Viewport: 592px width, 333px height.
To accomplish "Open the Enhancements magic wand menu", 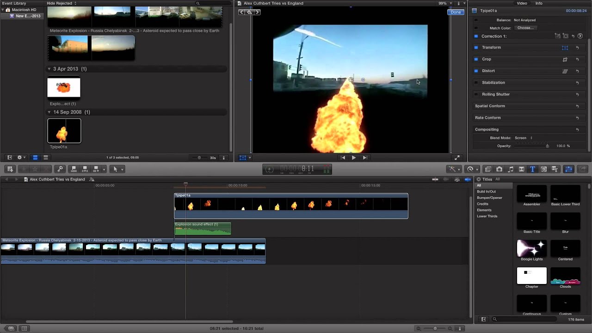I will click(x=454, y=169).
